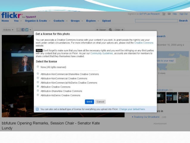Image resolution: width=190 pixels, height=143 pixels.
Task: Click in the search input field
Action: (x=156, y=21)
